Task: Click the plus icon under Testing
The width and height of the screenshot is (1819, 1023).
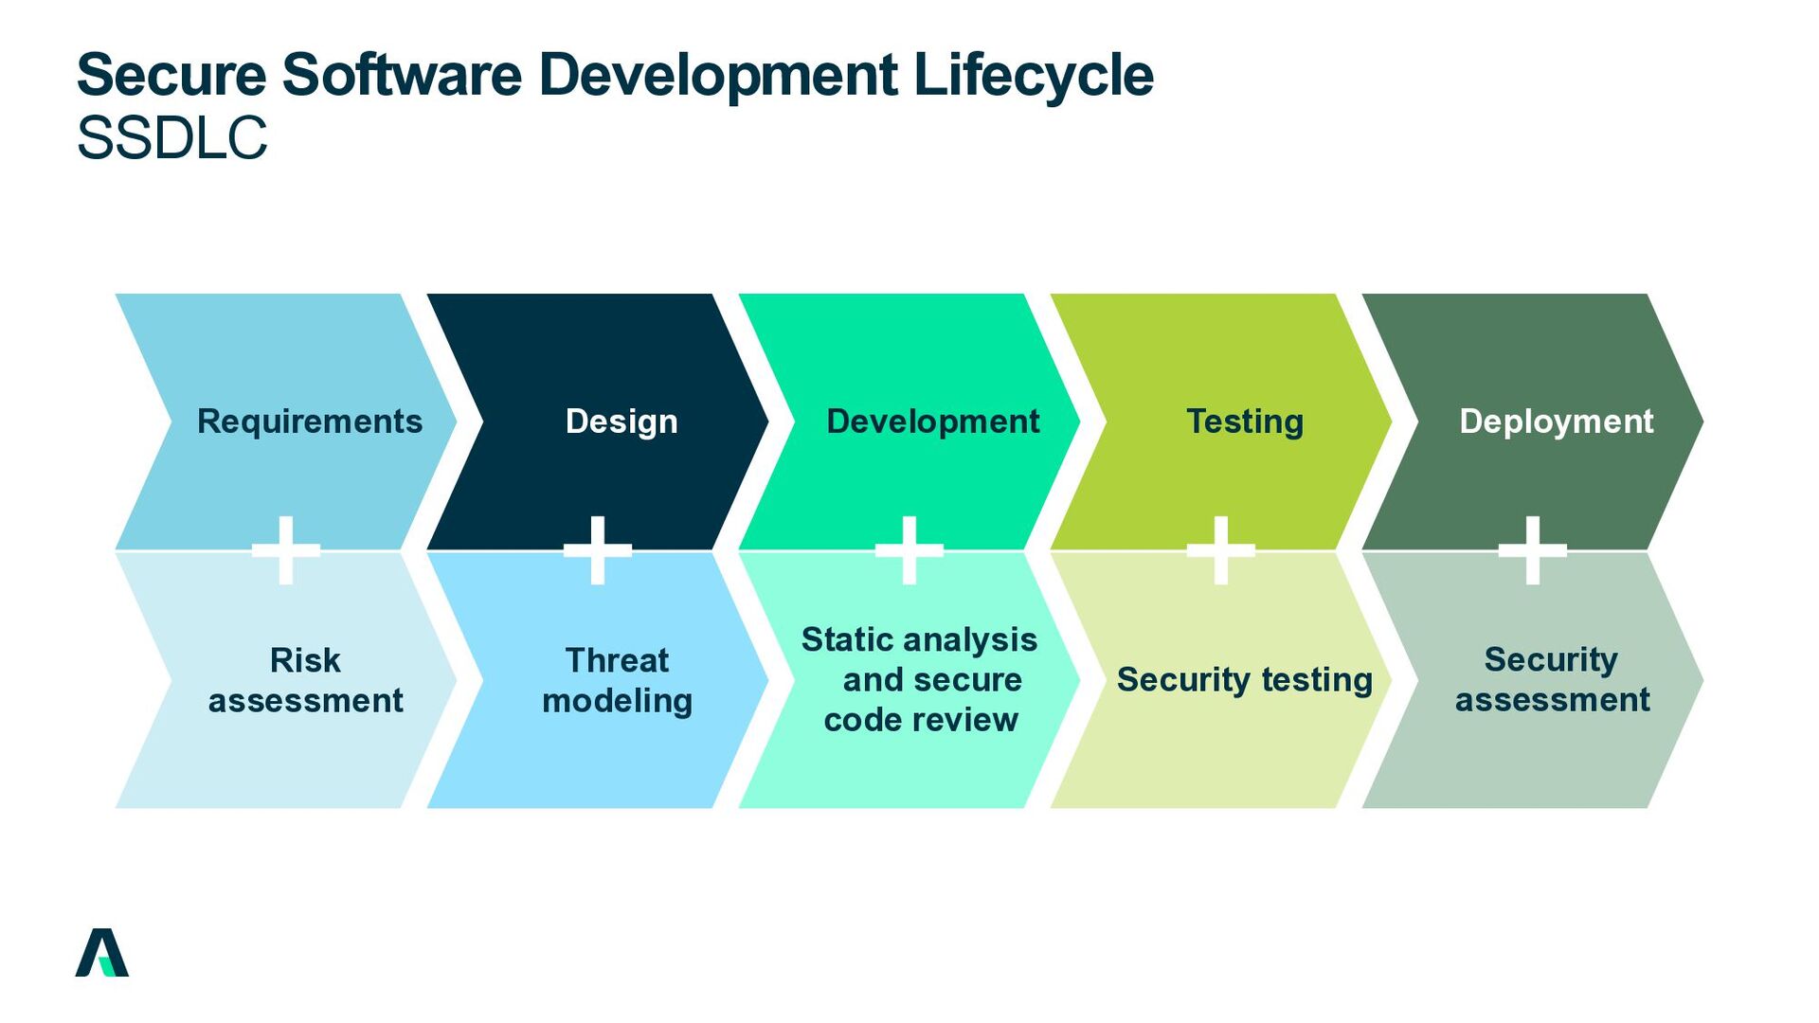Action: tap(1221, 549)
